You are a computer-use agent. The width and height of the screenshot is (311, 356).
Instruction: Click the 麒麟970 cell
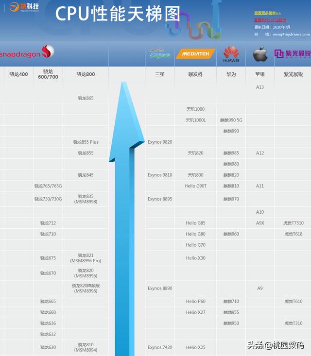tap(231, 199)
